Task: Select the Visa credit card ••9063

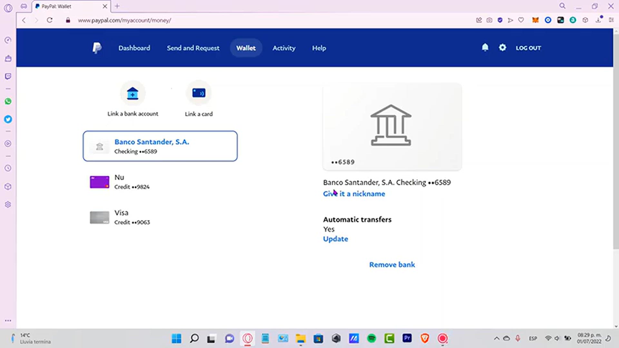Action: coord(160,217)
